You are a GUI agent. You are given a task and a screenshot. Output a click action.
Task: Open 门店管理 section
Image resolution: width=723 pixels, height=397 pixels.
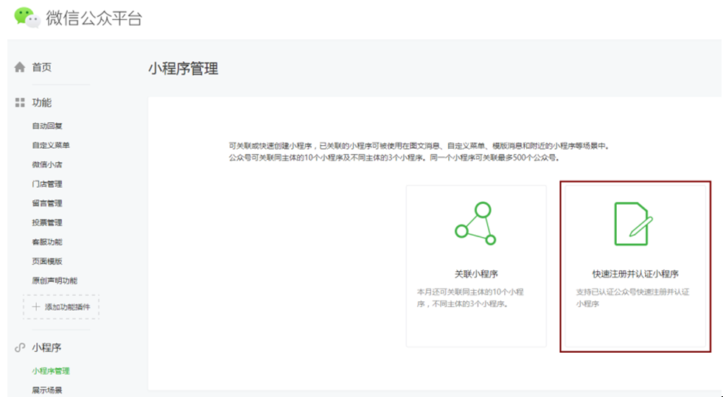tap(47, 184)
